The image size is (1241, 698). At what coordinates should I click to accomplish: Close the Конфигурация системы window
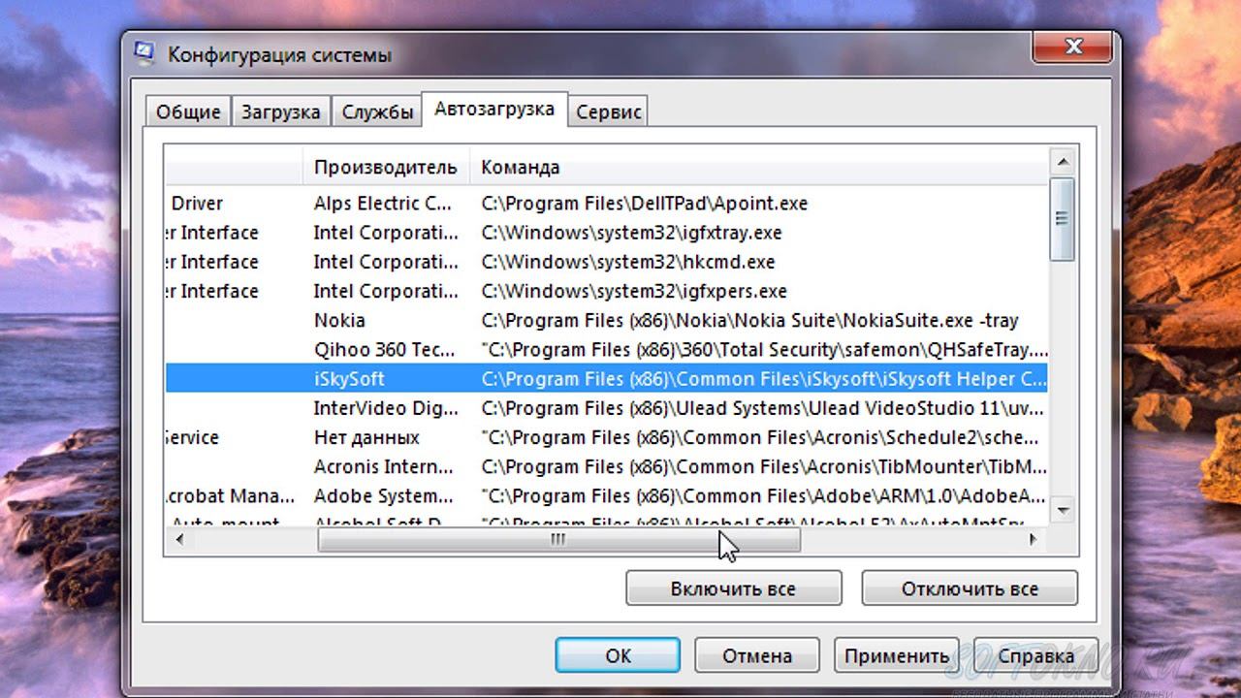click(x=1072, y=48)
